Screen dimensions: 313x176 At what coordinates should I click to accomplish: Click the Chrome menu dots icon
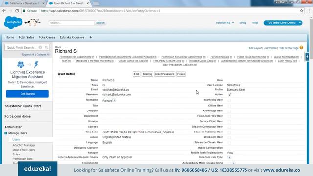coord(309,11)
